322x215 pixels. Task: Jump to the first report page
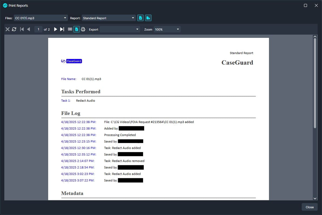(22, 29)
